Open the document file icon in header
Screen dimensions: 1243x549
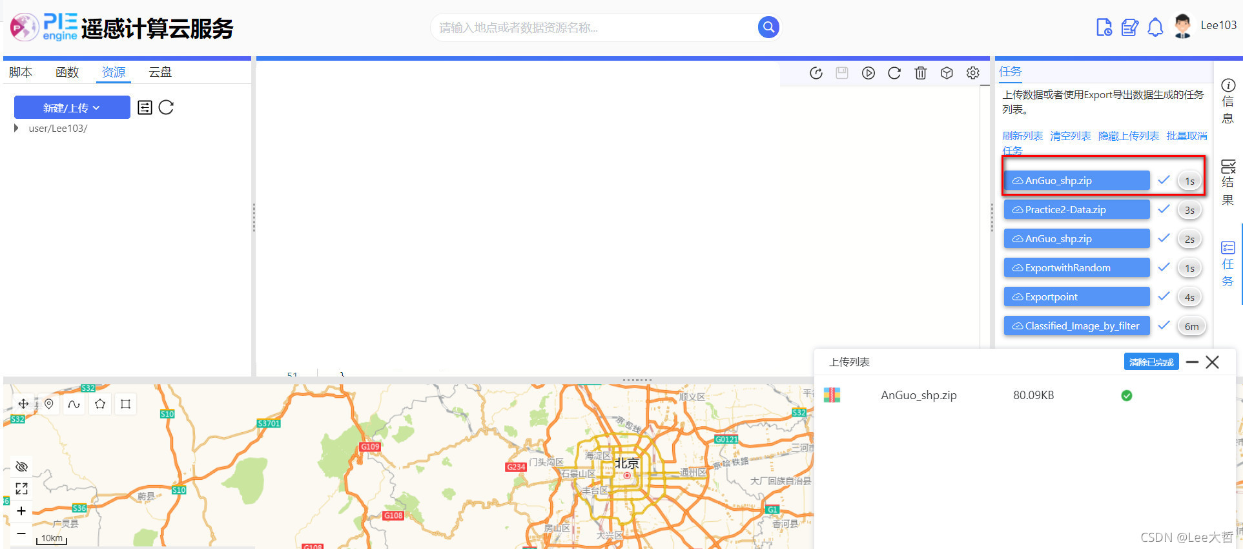point(1104,28)
